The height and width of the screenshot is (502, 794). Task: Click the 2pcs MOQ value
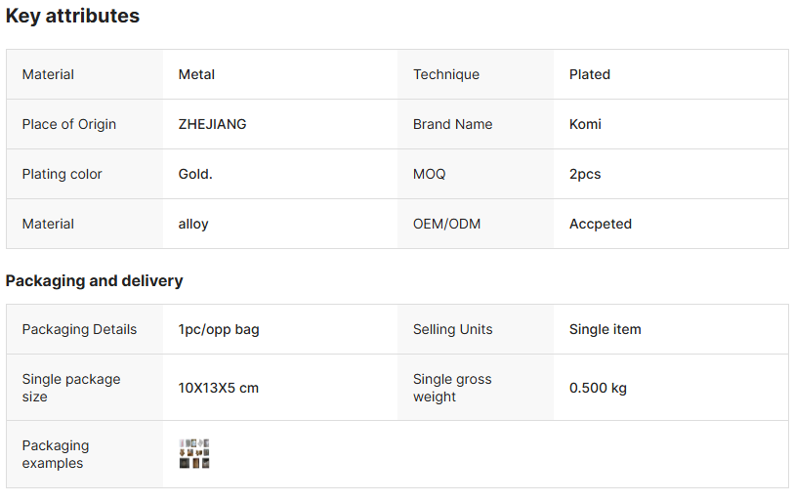[585, 174]
